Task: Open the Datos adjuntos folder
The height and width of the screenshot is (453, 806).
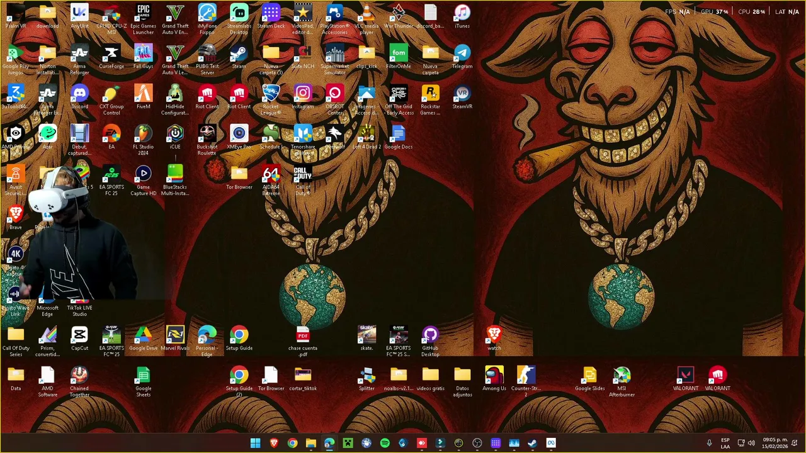Action: click(x=462, y=381)
